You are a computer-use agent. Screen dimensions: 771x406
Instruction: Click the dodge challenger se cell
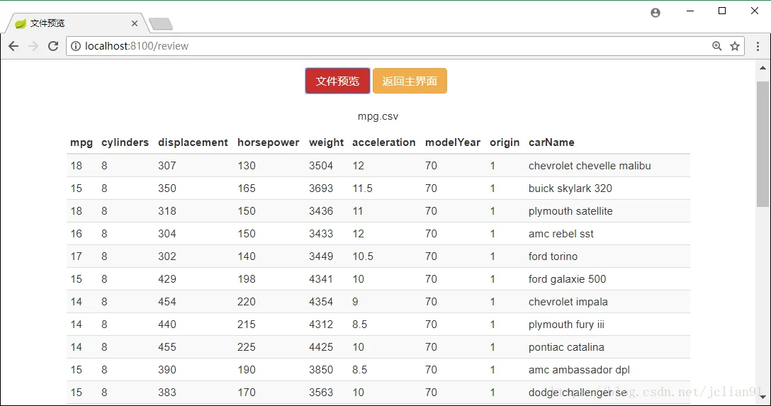(x=578, y=392)
